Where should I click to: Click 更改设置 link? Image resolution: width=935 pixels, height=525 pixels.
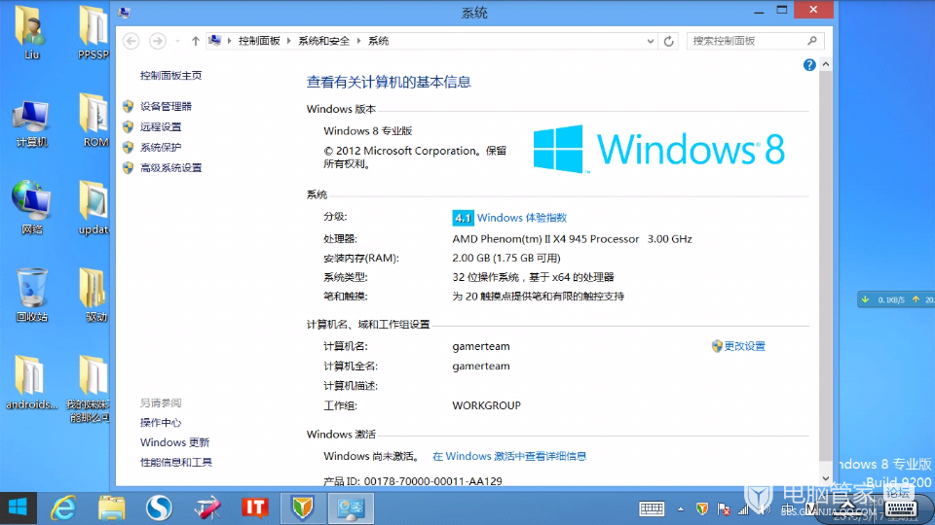(744, 346)
